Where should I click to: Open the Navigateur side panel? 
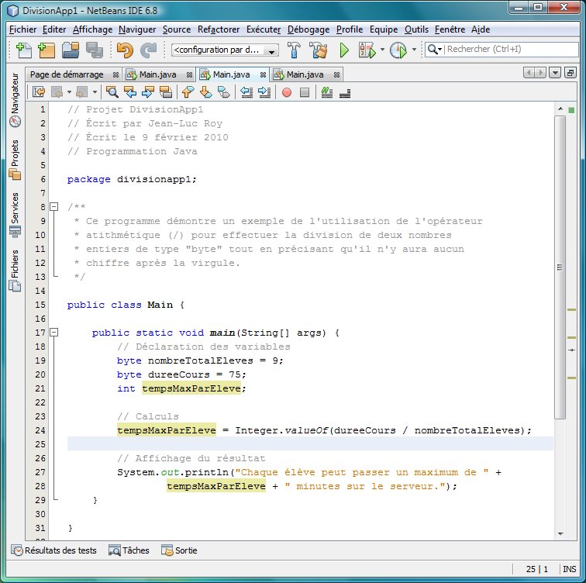pyautogui.click(x=15, y=100)
